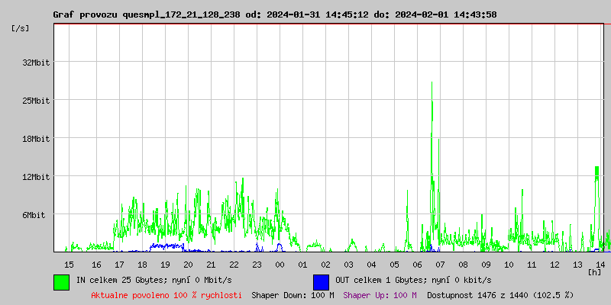Click the red arrow at right end of x-axis
Image resolution: width=611 pixels, height=305 pixels.
607,251
